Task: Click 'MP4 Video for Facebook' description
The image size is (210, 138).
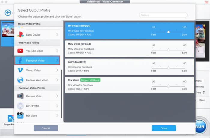Action: click(x=81, y=31)
